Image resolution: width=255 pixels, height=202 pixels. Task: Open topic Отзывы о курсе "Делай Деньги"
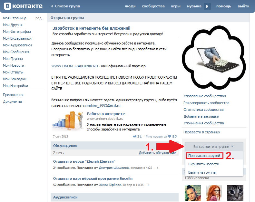[84, 161]
